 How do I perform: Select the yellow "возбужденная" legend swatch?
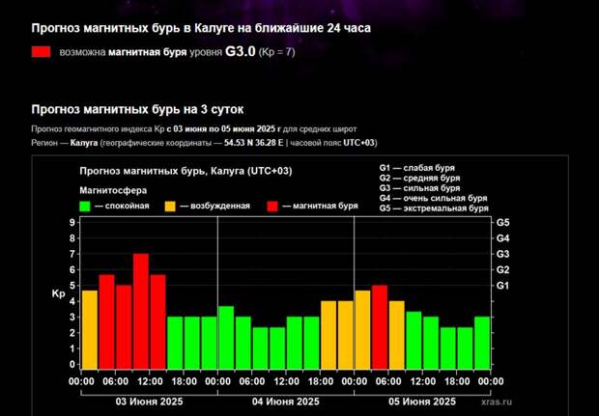[170, 206]
